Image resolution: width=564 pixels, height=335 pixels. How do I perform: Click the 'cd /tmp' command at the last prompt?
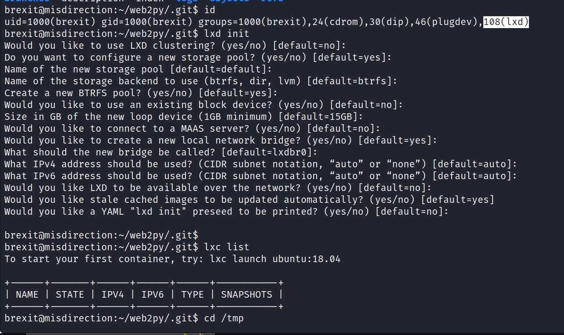[224, 318]
